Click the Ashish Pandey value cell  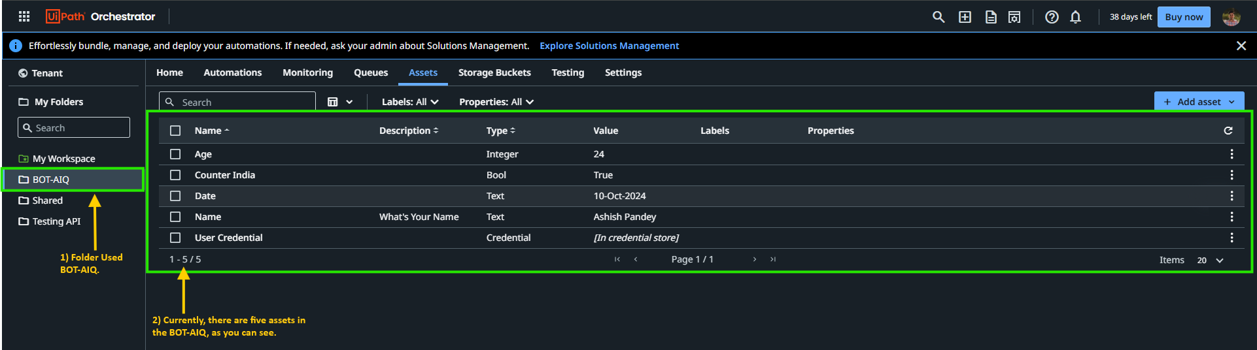[x=625, y=217]
